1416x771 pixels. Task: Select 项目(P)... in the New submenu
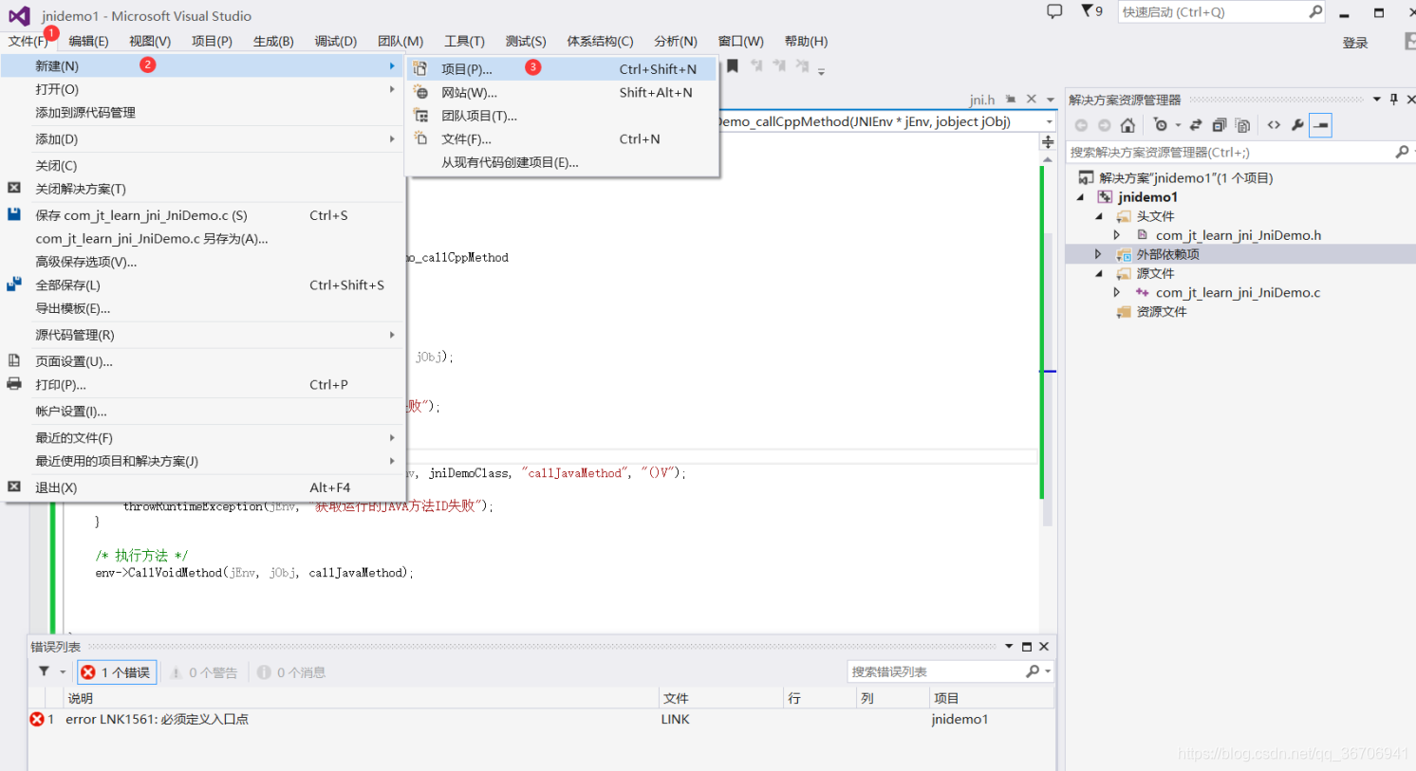tap(562, 69)
